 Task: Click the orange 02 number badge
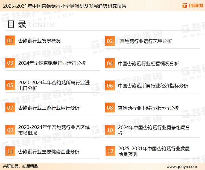tap(110, 41)
